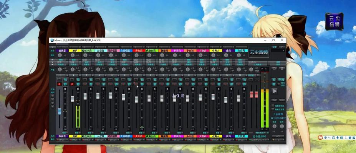This screenshot has width=356, height=153.
Task: Tick the 自动录音 checkbox
Action: click(x=279, y=84)
